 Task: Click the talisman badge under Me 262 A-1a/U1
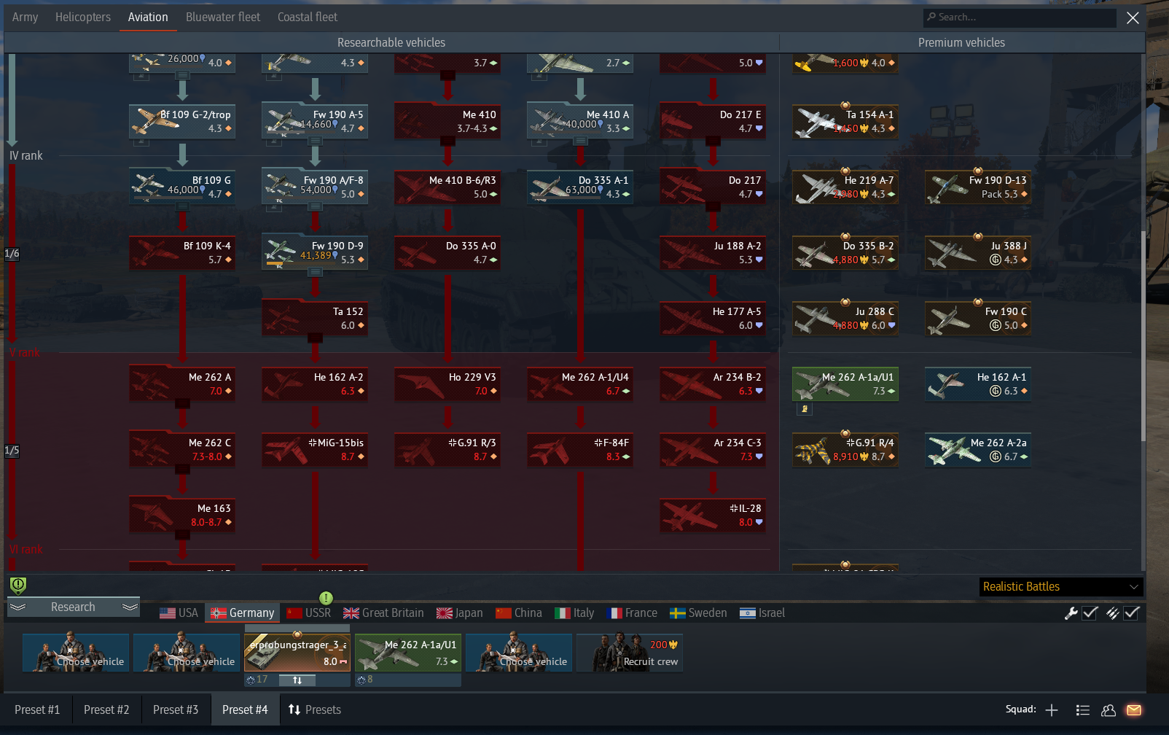click(805, 409)
